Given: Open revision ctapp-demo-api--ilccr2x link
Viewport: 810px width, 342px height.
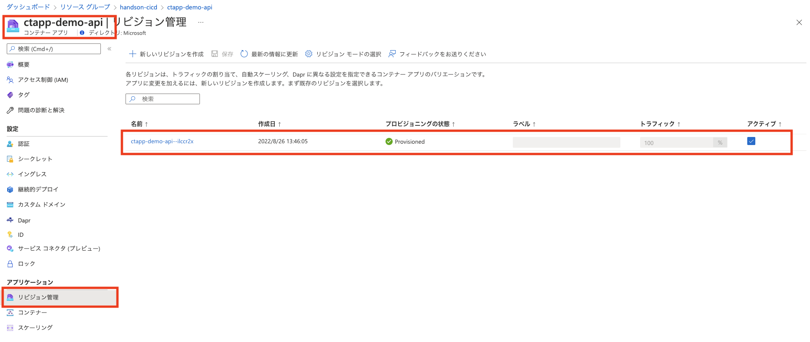Looking at the screenshot, I should tap(162, 141).
